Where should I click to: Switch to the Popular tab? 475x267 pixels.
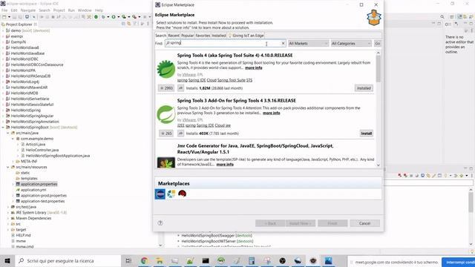(x=187, y=36)
